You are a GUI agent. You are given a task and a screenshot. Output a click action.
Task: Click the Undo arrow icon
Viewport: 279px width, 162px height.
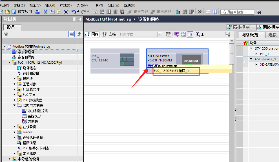coord(74,12)
